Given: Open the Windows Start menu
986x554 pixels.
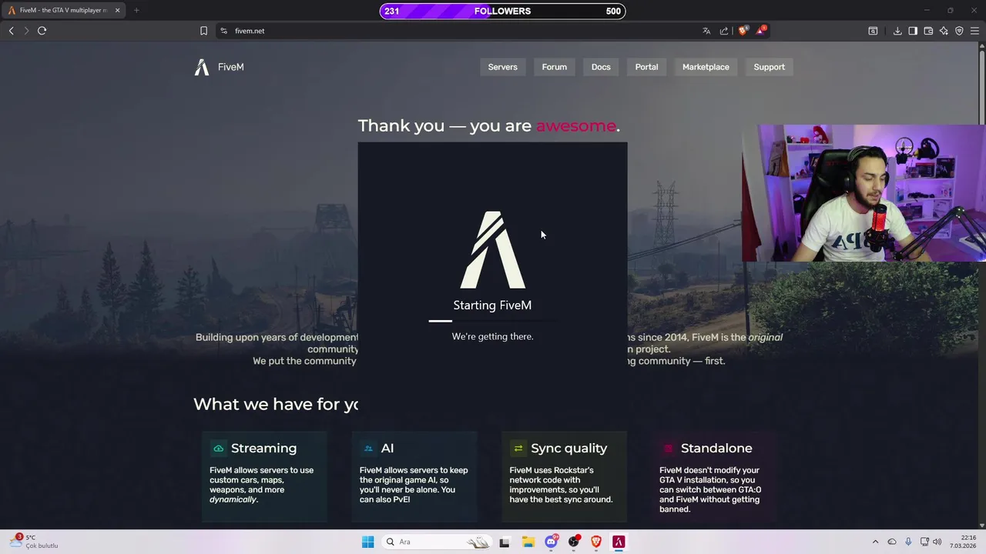Looking at the screenshot, I should [x=367, y=542].
